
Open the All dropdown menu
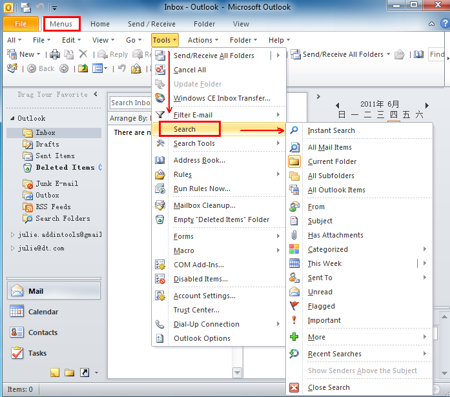coord(14,40)
